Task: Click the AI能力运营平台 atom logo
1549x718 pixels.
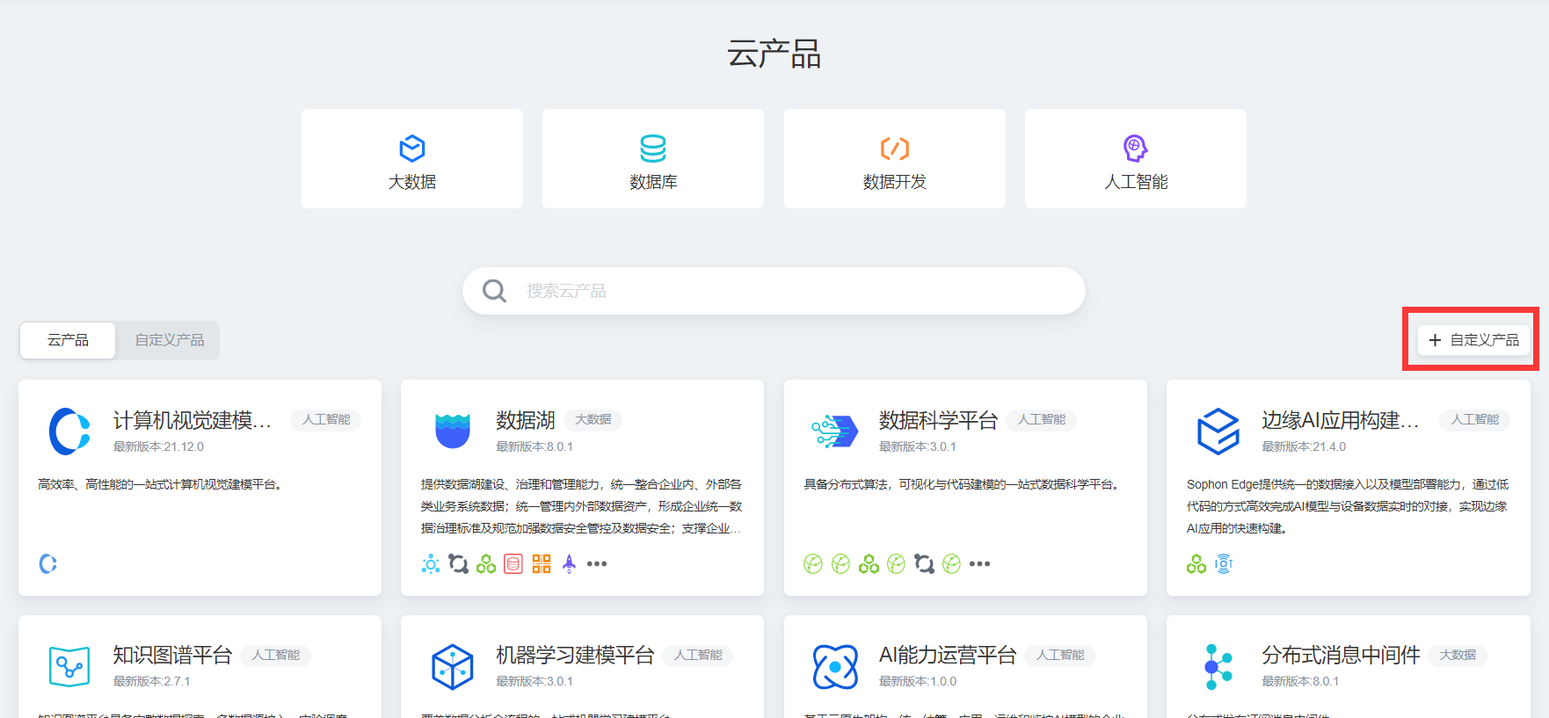Action: 835,667
